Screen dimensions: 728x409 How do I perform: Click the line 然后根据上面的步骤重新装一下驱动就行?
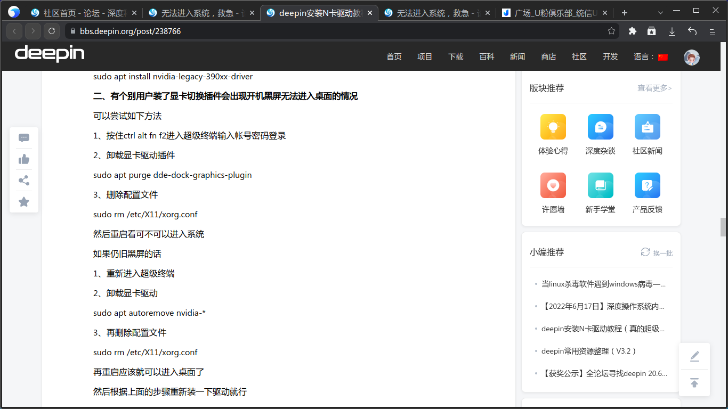click(x=170, y=392)
